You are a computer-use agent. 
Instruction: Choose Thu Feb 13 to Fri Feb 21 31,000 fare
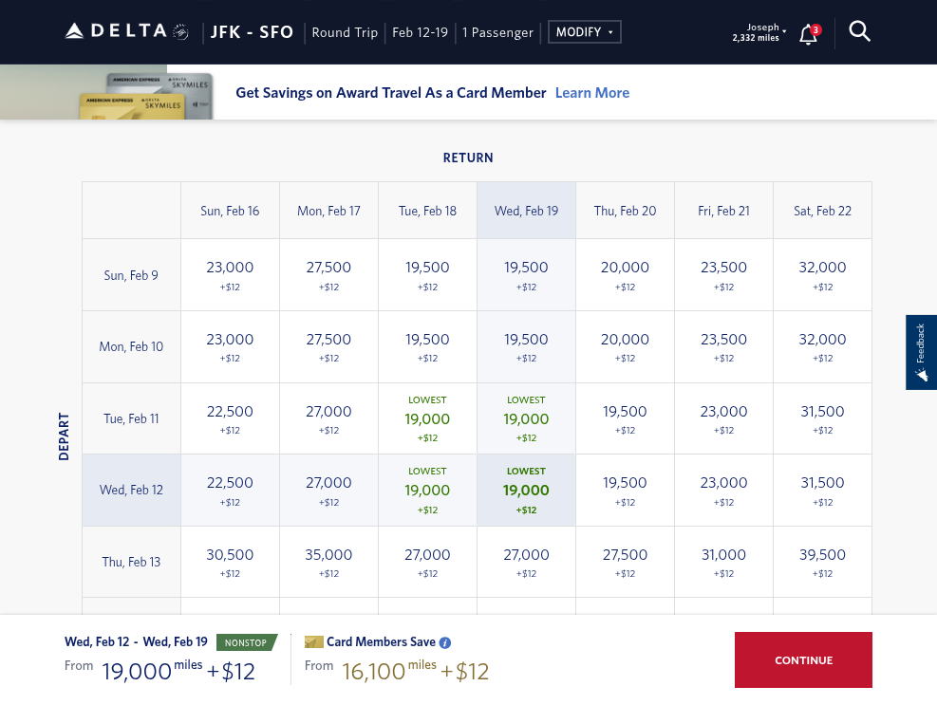[x=723, y=563]
